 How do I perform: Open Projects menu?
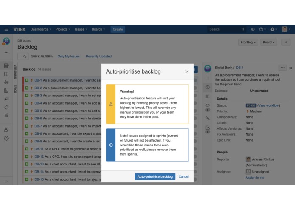click(x=63, y=29)
